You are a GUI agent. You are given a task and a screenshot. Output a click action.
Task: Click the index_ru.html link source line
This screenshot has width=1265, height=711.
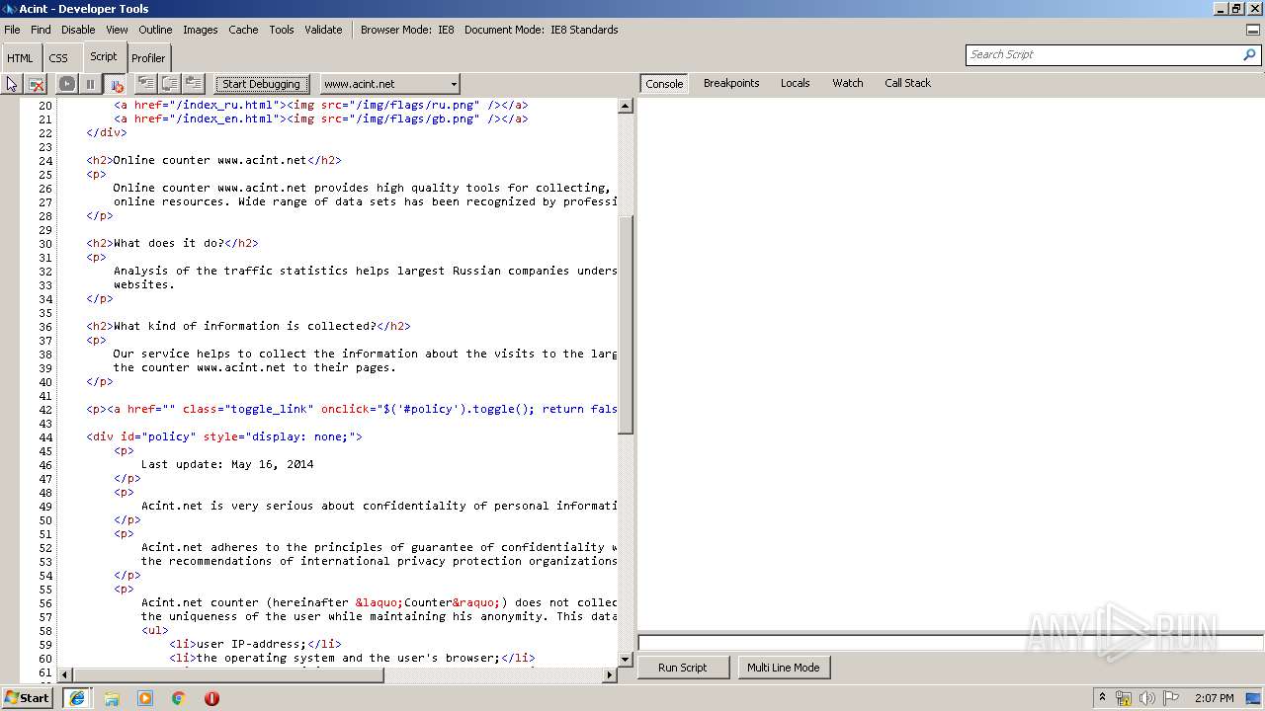click(x=320, y=105)
